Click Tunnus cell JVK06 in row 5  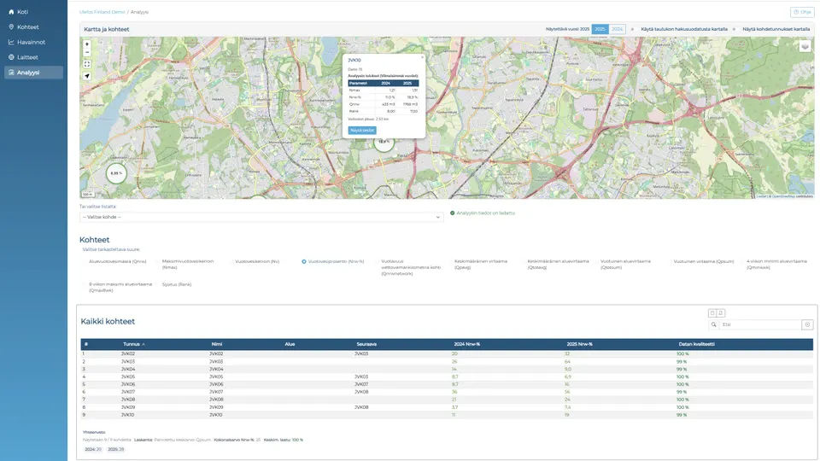[128, 384]
